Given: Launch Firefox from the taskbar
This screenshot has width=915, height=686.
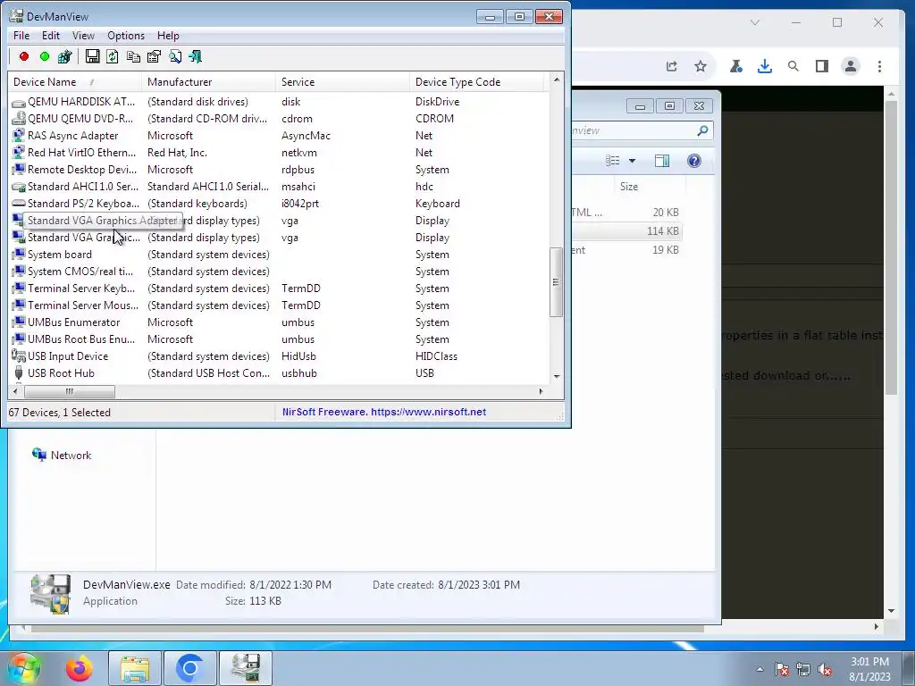Looking at the screenshot, I should pyautogui.click(x=80, y=668).
